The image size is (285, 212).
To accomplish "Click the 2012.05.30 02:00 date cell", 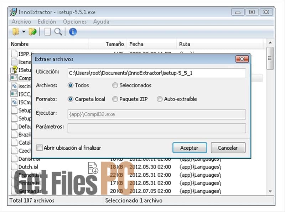I will pos(150,167).
